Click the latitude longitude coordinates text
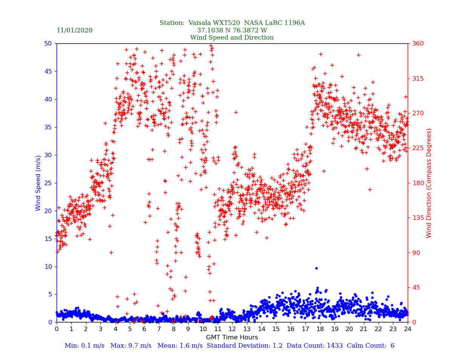This screenshot has width=453, height=362. [x=232, y=31]
